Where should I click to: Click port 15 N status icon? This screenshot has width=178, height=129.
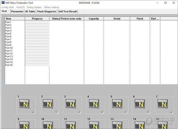[163, 125]
